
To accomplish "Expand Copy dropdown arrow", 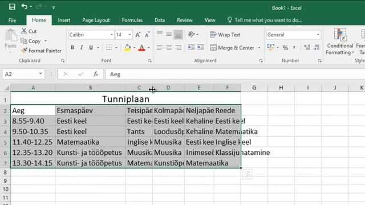I will (x=46, y=41).
